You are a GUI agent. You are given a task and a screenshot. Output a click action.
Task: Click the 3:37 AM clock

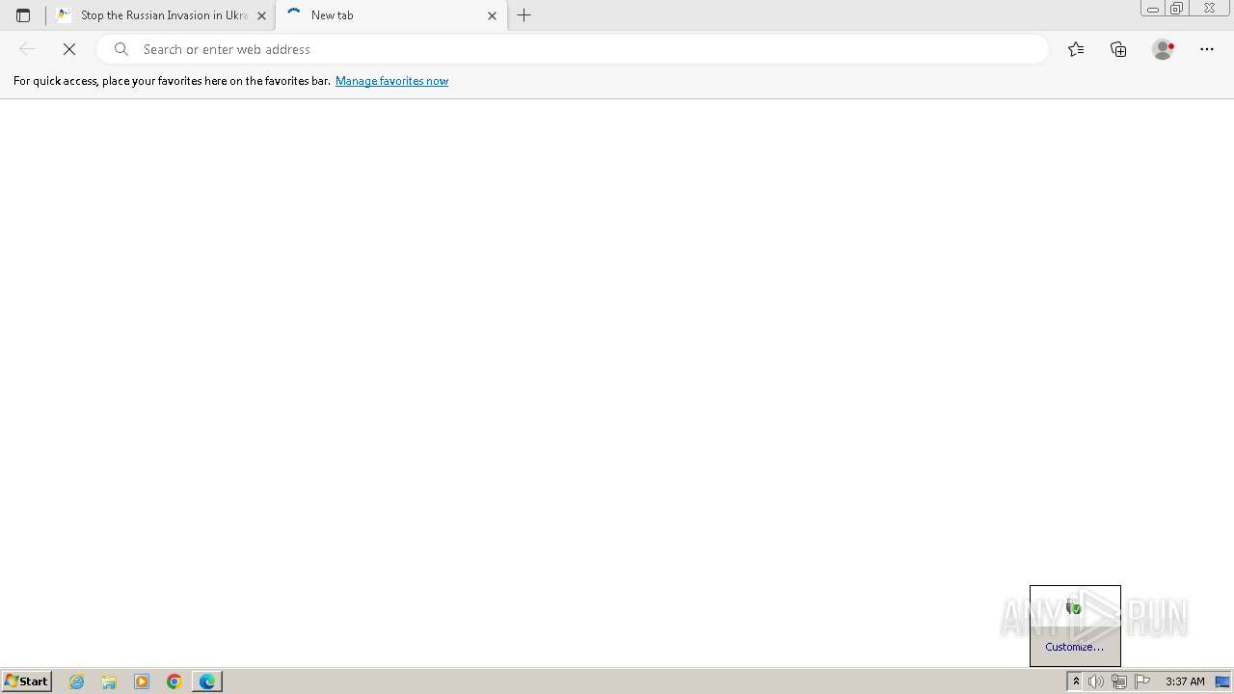pos(1185,681)
